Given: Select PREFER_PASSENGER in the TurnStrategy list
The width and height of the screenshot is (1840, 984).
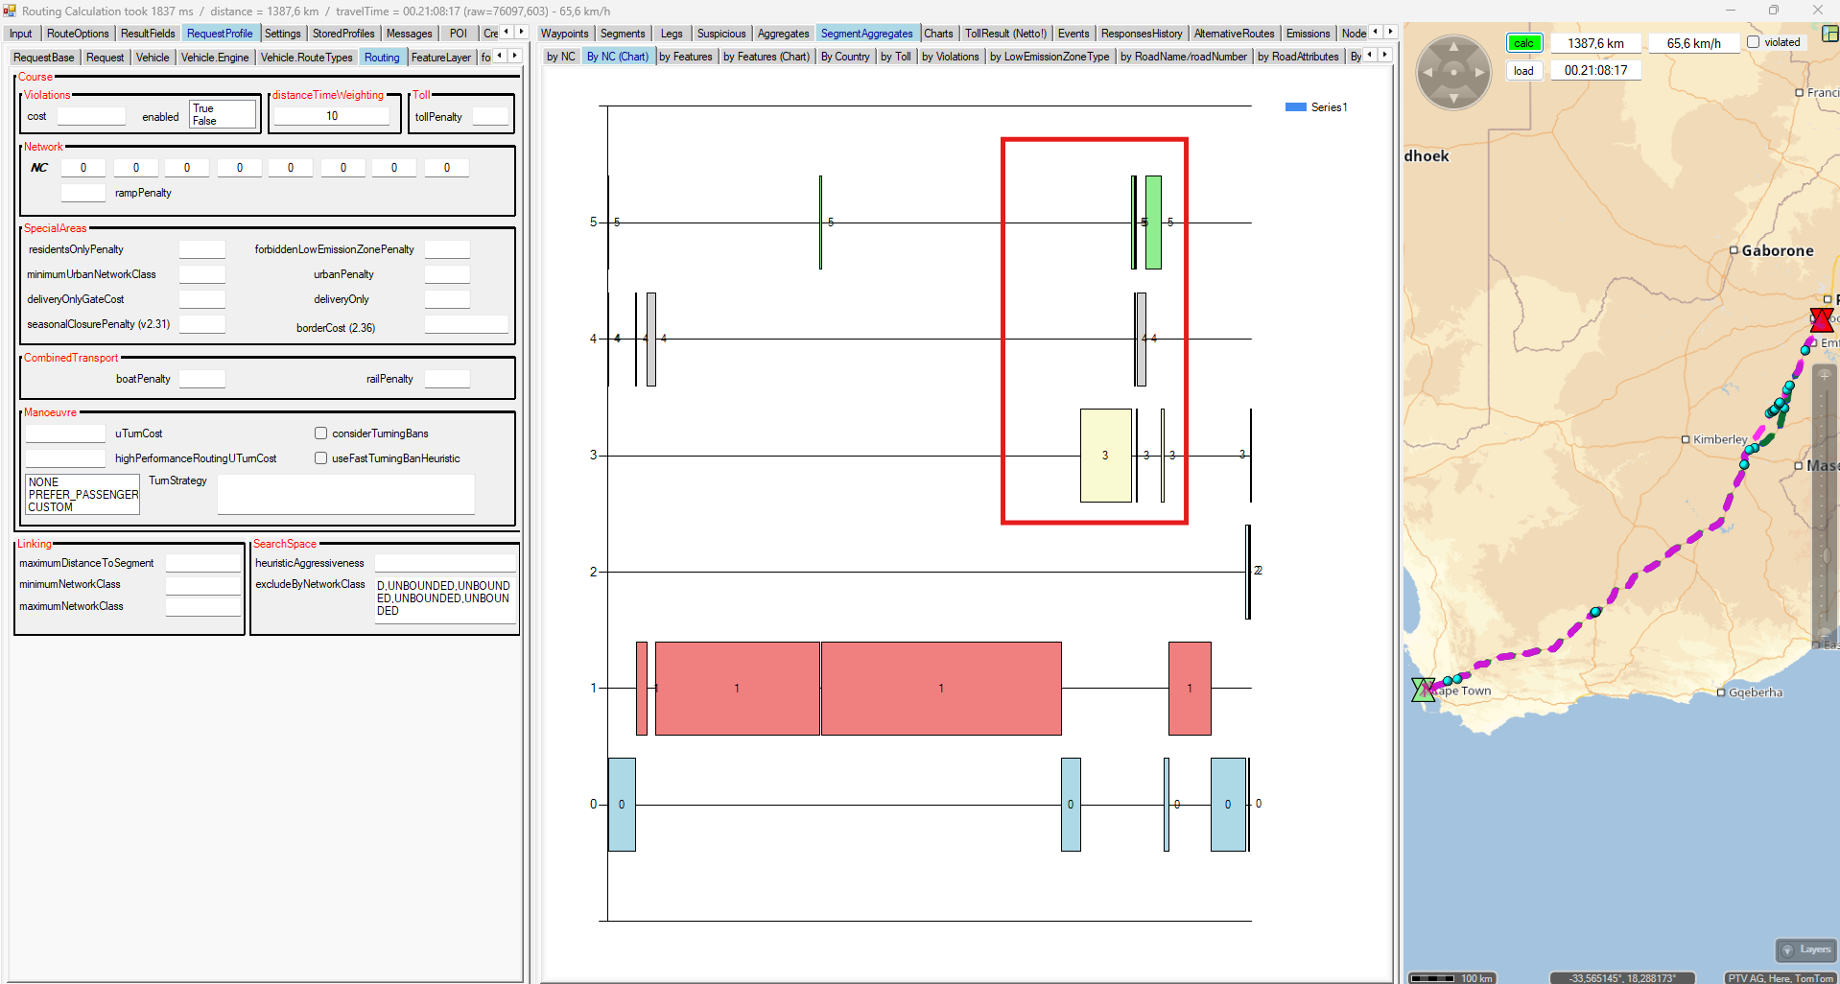Looking at the screenshot, I should click(83, 495).
